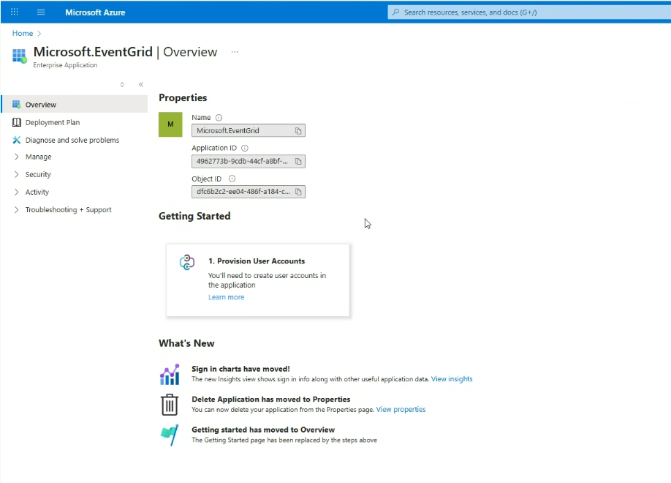This screenshot has width=671, height=483.
Task: Click the Getting started flag icon
Action: click(x=170, y=435)
